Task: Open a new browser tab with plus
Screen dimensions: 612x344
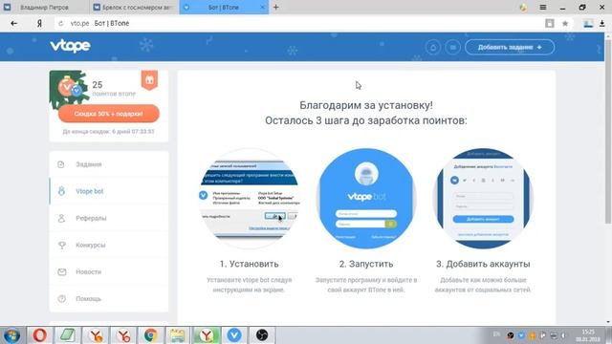Action: point(276,8)
